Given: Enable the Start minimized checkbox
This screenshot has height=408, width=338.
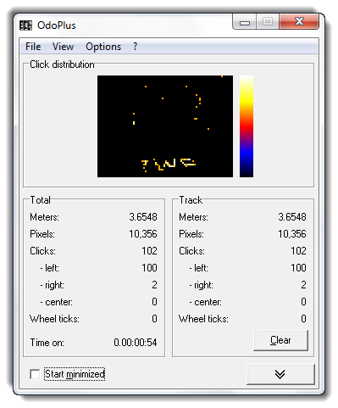Looking at the screenshot, I should click(x=35, y=374).
